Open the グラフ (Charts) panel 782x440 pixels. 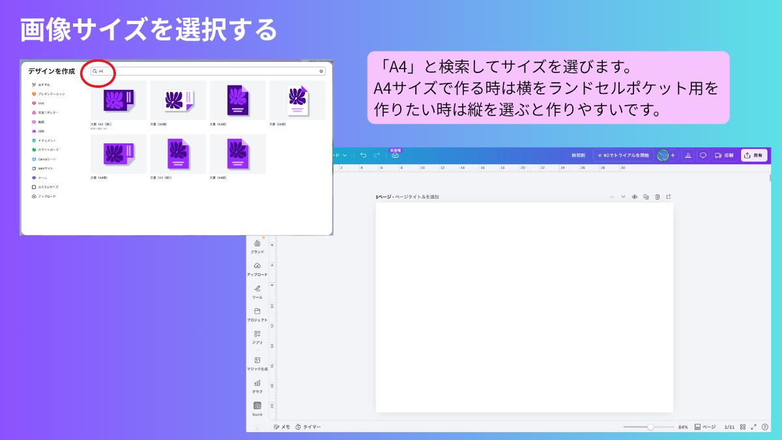[x=257, y=385]
